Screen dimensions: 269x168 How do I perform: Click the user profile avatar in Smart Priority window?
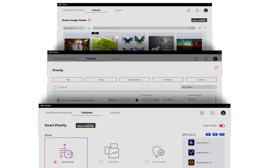pos(223,113)
